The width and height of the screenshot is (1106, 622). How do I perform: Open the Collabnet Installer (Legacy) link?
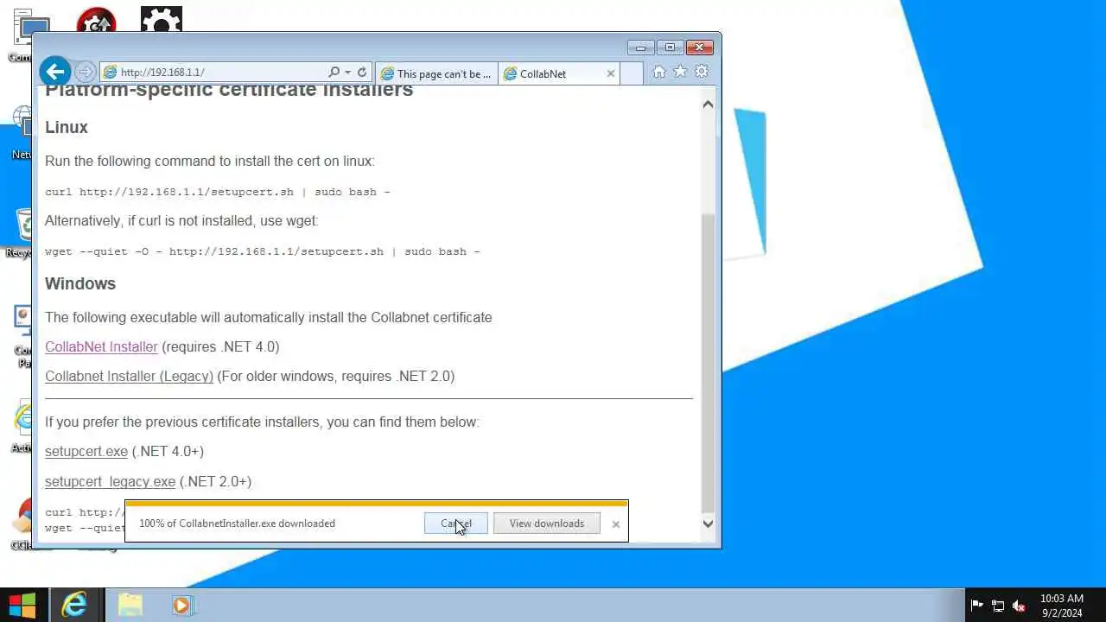click(x=129, y=376)
